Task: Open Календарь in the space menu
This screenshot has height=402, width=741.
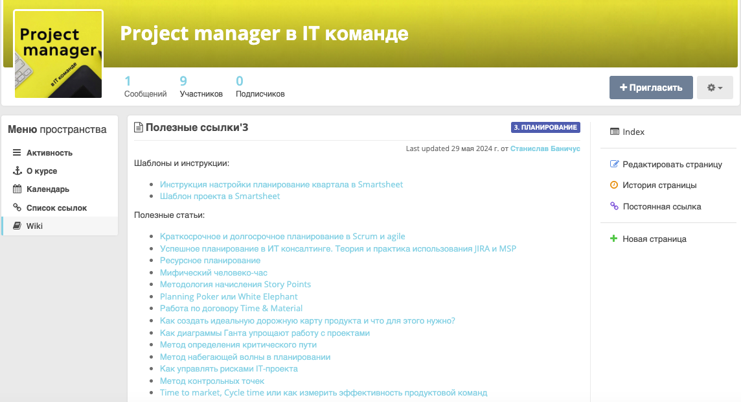Action: tap(48, 189)
